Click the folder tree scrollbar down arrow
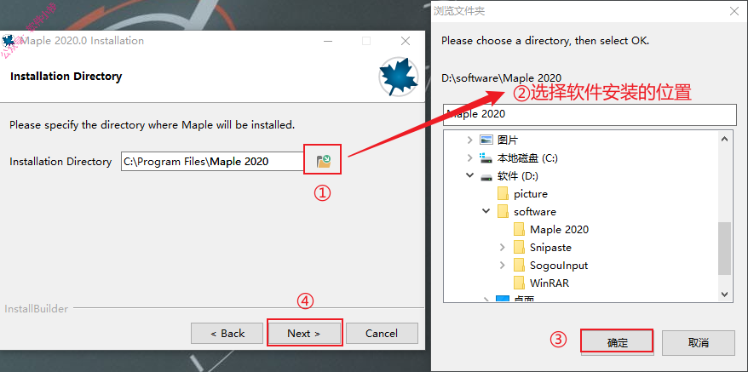Viewport: 748px width, 372px height. pyautogui.click(x=724, y=294)
